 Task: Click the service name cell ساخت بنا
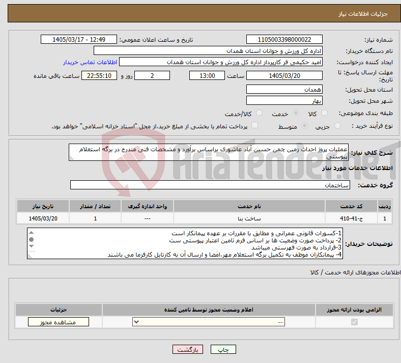point(249,218)
